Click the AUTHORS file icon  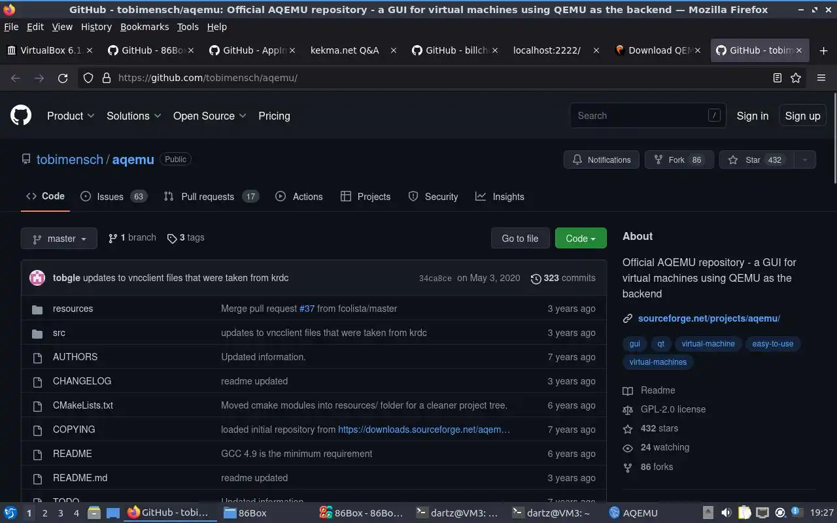tap(37, 357)
